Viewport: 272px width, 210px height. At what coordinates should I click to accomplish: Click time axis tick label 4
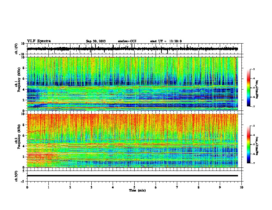point(113,187)
